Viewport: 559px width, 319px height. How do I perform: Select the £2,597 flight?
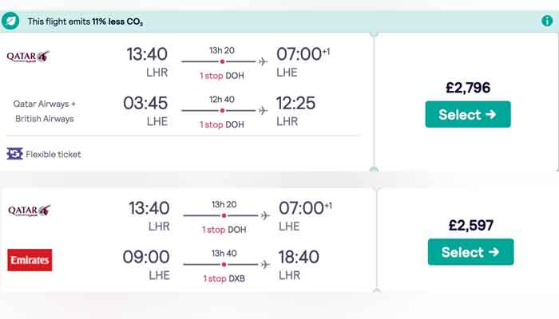[x=470, y=252]
